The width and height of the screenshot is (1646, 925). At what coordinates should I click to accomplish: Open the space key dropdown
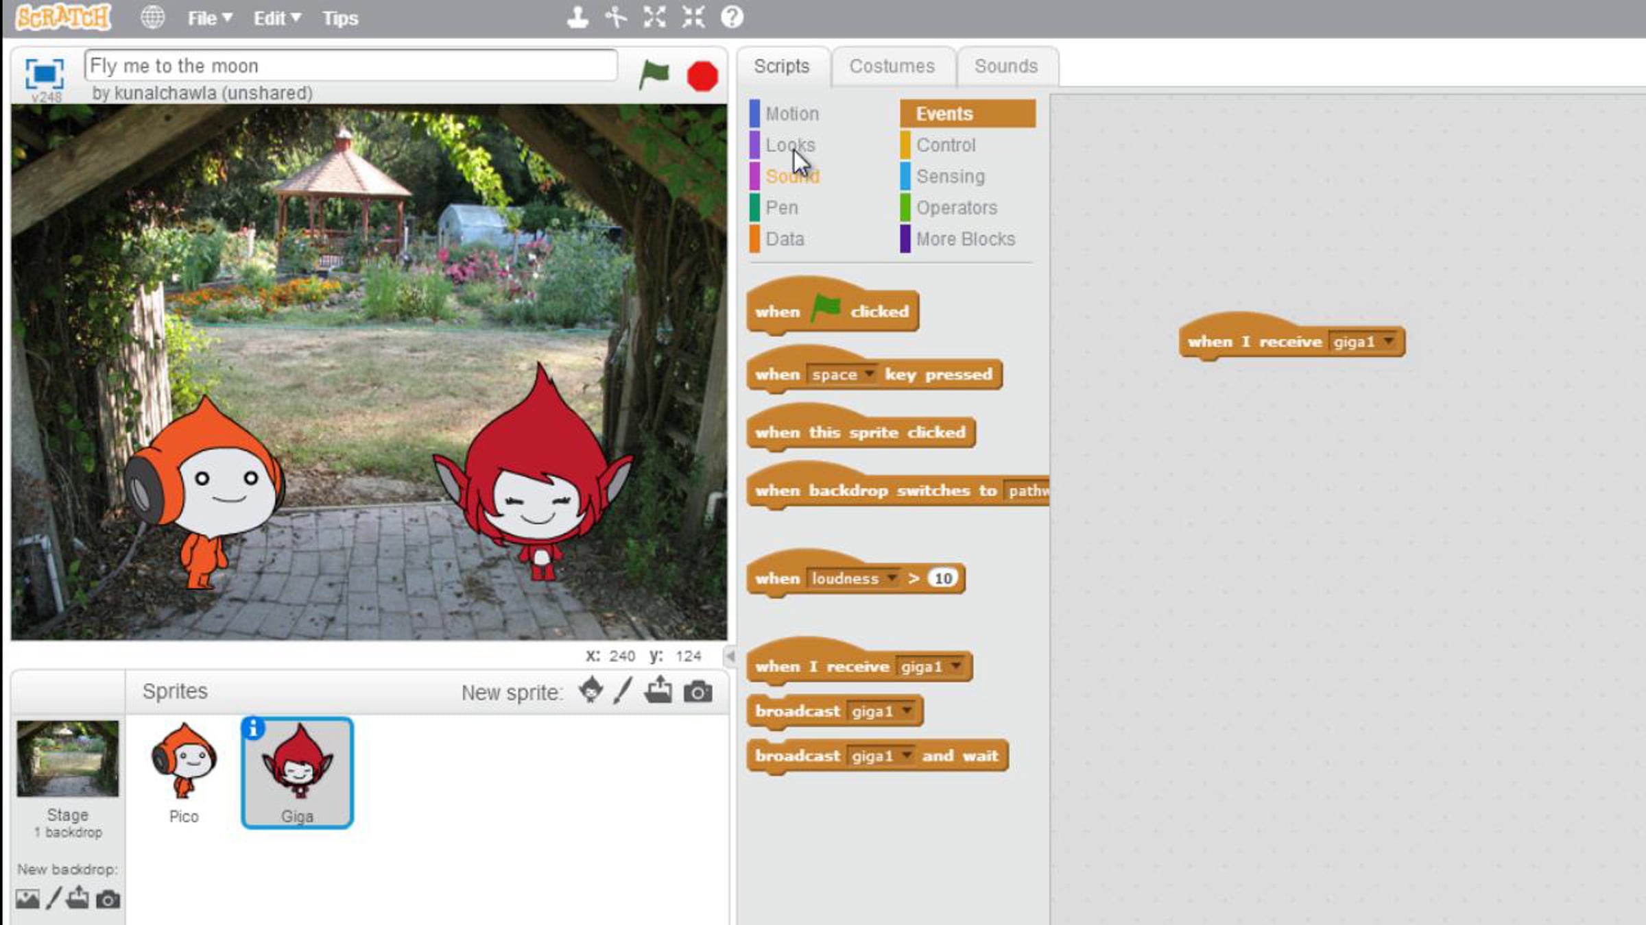(x=842, y=375)
